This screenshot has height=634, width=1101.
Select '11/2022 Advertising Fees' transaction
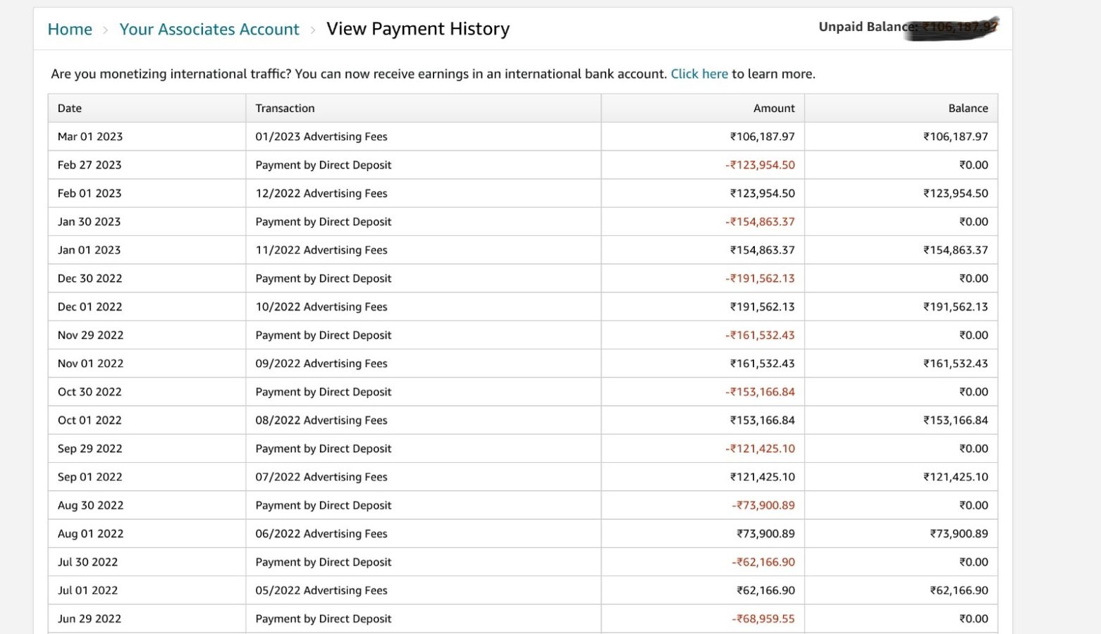pyautogui.click(x=321, y=250)
